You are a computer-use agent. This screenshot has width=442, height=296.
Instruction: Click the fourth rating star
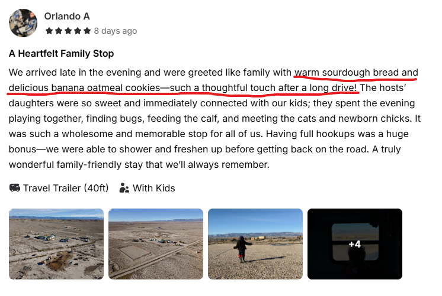tap(78, 31)
